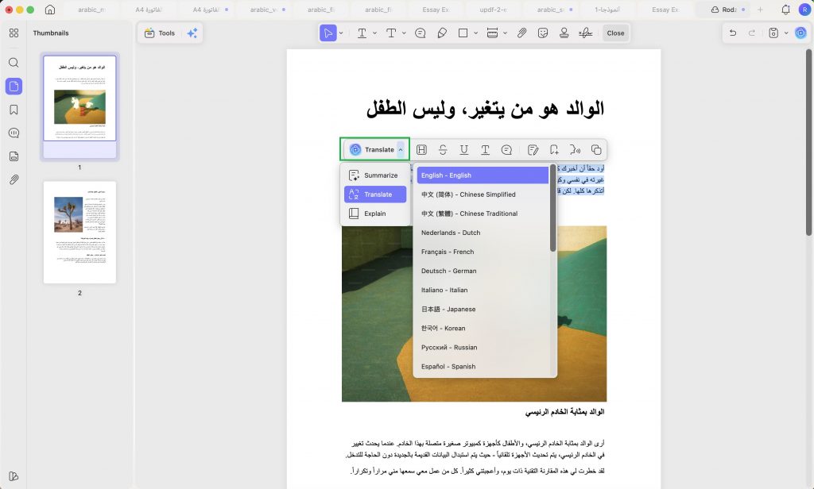Select the thumbnails panel icon

coord(14,86)
